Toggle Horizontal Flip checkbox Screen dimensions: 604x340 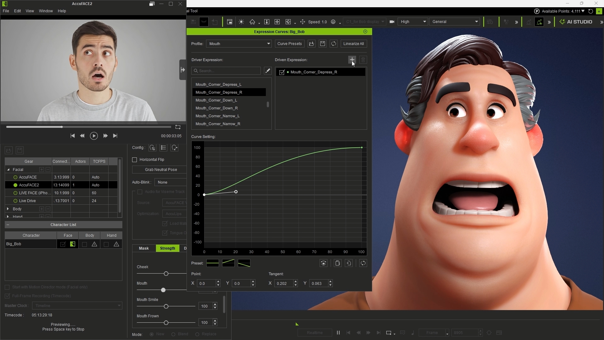pos(135,160)
